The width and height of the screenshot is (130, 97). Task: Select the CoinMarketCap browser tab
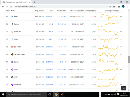pos(16,2)
